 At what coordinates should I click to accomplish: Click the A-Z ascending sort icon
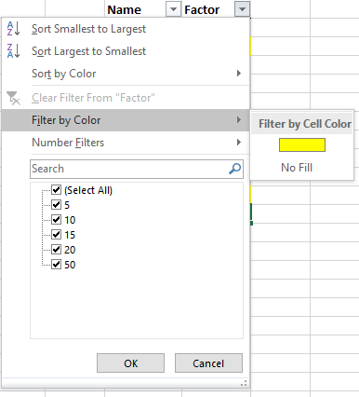(x=13, y=29)
